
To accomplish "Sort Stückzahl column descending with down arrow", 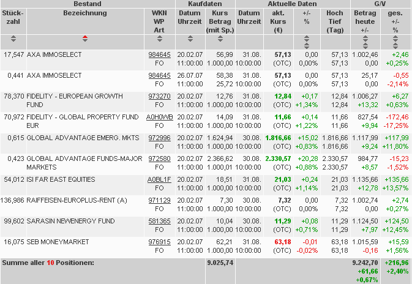I will (13, 40).
